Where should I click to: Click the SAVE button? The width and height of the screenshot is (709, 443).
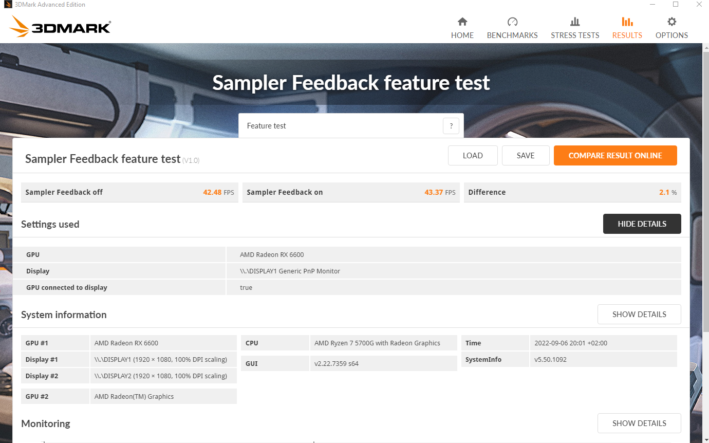526,156
